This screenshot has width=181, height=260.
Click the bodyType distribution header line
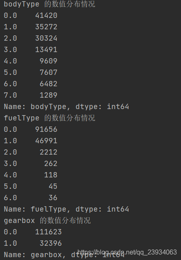tap(49, 4)
